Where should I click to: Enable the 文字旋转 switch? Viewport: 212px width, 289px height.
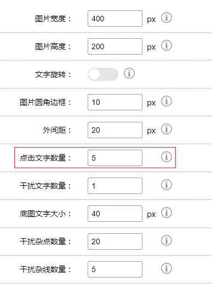tap(103, 74)
